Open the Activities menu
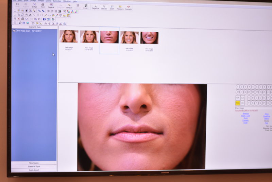Screen dimensions: 272x182 [x=57, y=1]
